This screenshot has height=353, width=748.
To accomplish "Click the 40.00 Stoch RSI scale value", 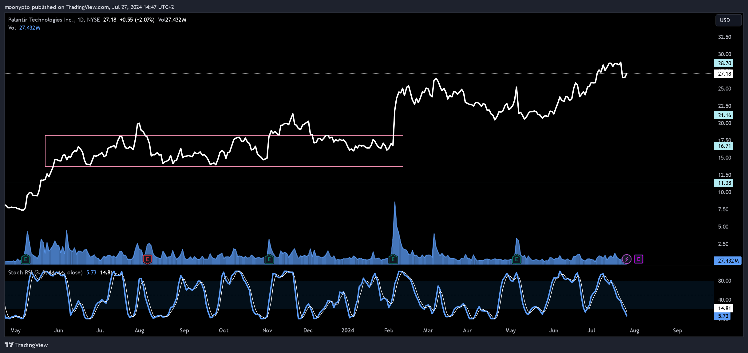I will pos(724,299).
